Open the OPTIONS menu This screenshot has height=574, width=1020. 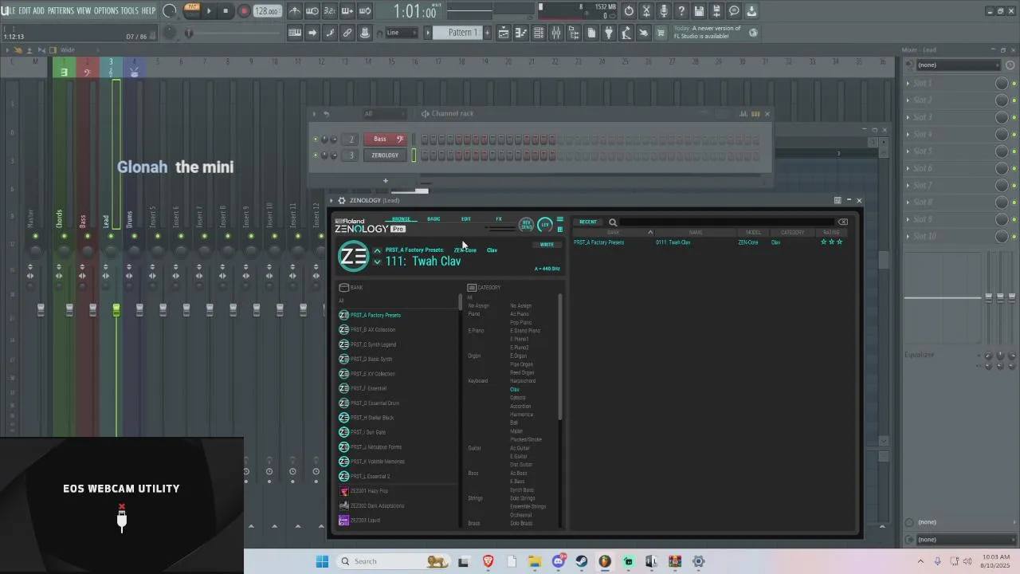[106, 10]
